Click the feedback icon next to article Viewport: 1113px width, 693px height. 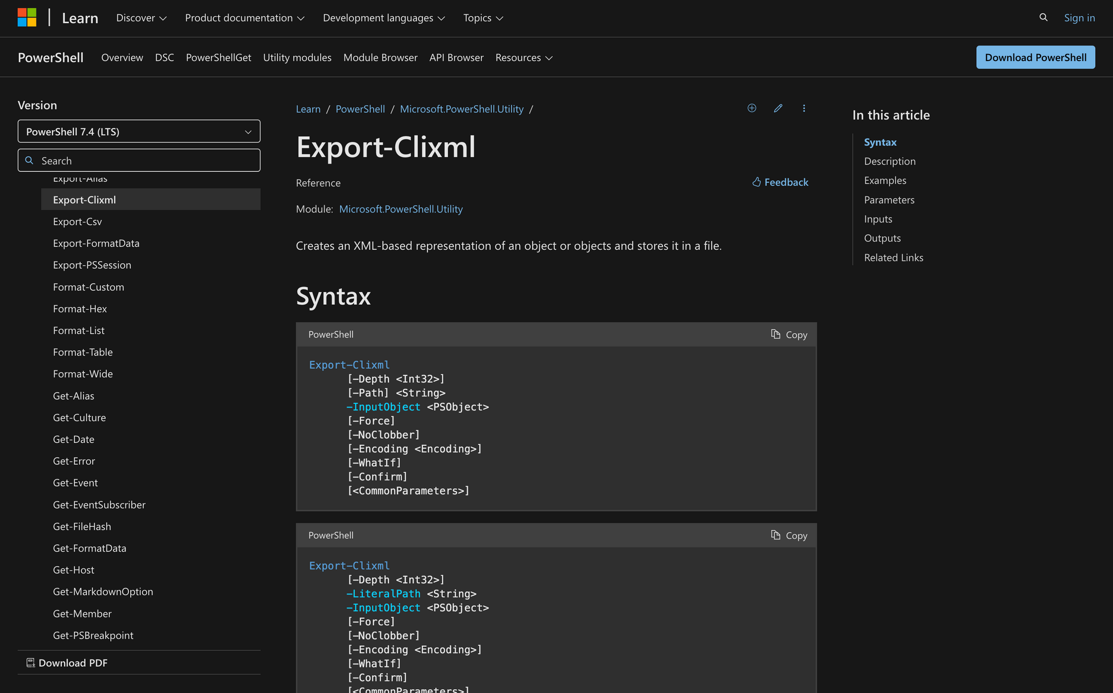pos(757,181)
